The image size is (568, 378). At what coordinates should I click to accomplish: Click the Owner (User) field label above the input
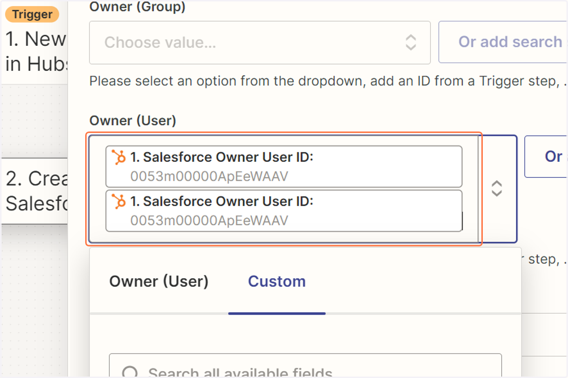133,121
